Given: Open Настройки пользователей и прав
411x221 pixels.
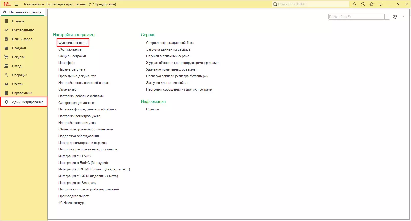Looking at the screenshot, I should [84, 83].
